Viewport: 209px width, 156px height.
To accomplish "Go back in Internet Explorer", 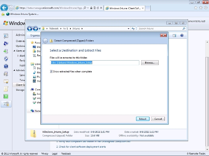I will click(x=4, y=8).
